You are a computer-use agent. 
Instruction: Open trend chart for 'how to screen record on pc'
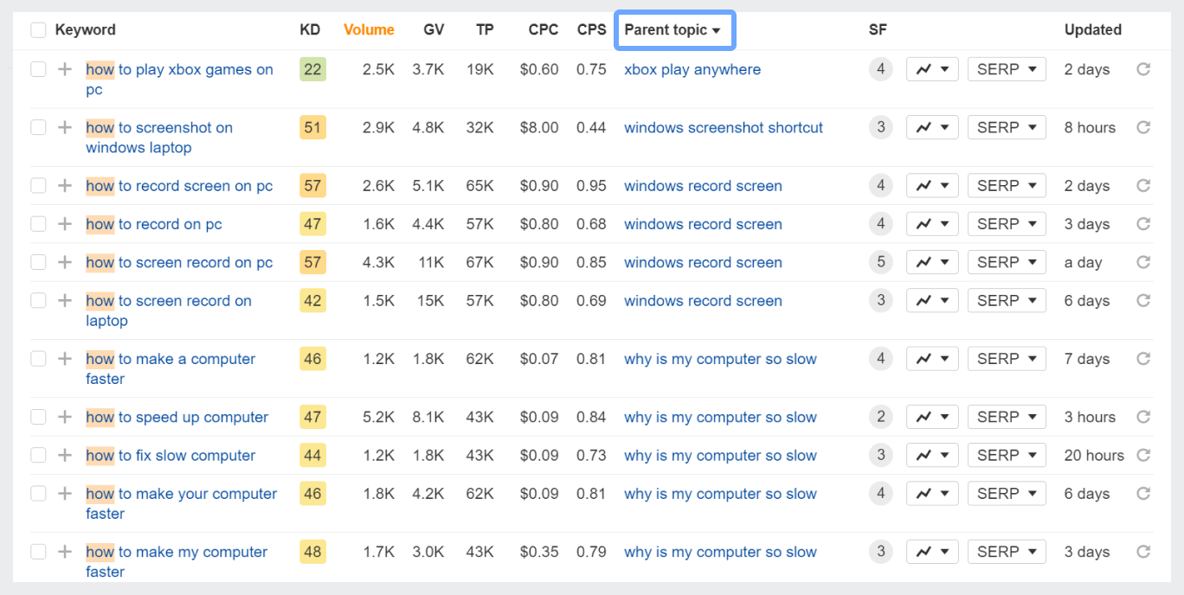(932, 262)
